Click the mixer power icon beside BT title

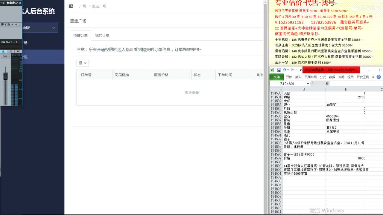[x=20, y=3]
